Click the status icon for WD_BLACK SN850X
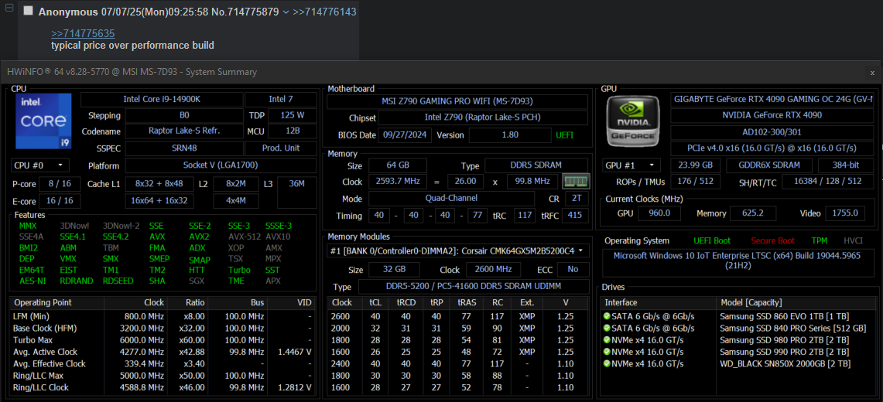883x402 pixels. pyautogui.click(x=607, y=363)
